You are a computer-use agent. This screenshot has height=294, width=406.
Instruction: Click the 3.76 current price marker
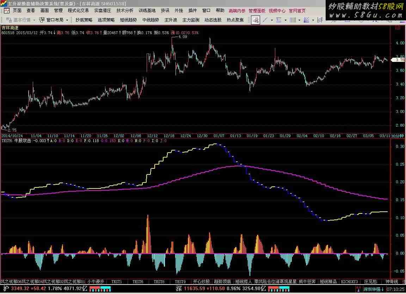point(398,60)
